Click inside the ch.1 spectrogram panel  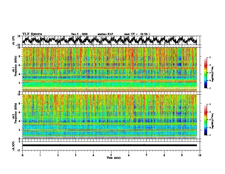coord(109,69)
